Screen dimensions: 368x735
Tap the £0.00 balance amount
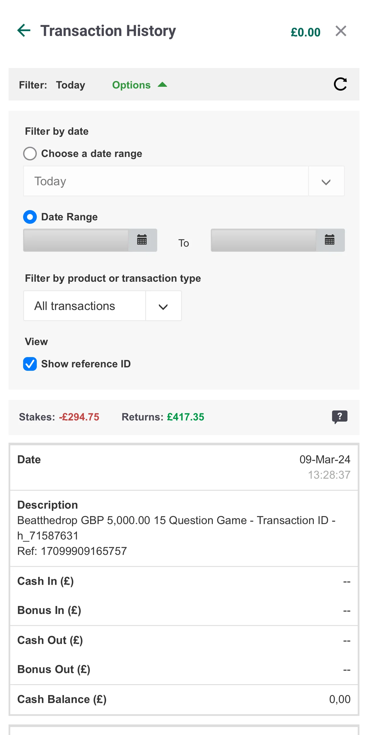point(305,32)
